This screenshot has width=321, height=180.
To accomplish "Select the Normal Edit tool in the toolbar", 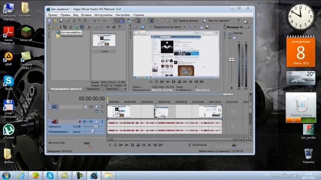I will click(x=150, y=20).
